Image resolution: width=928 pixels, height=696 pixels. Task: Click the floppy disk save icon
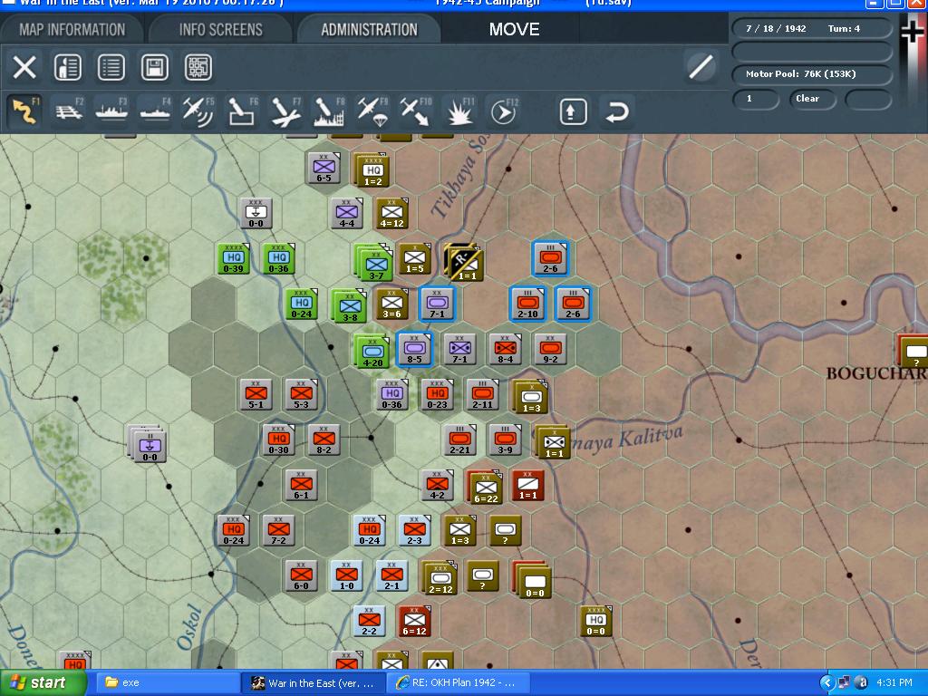[154, 67]
